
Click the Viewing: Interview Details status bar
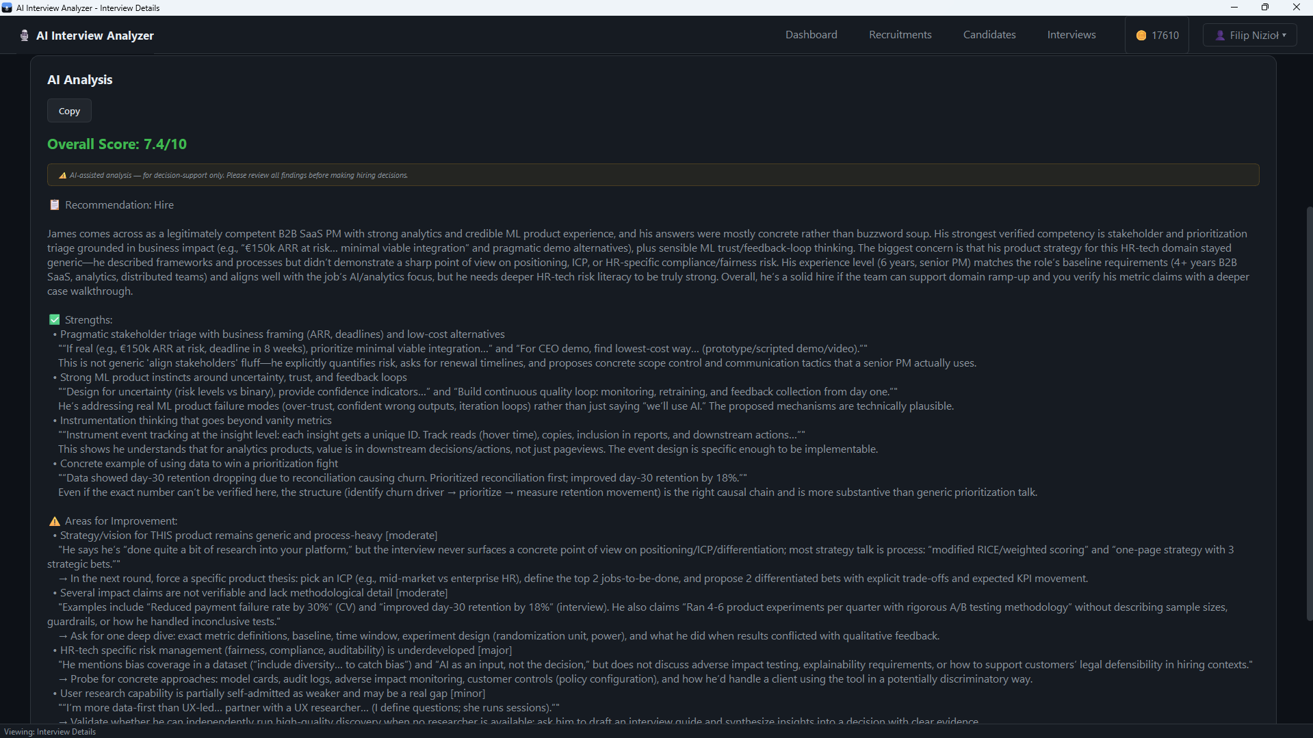pos(50,732)
